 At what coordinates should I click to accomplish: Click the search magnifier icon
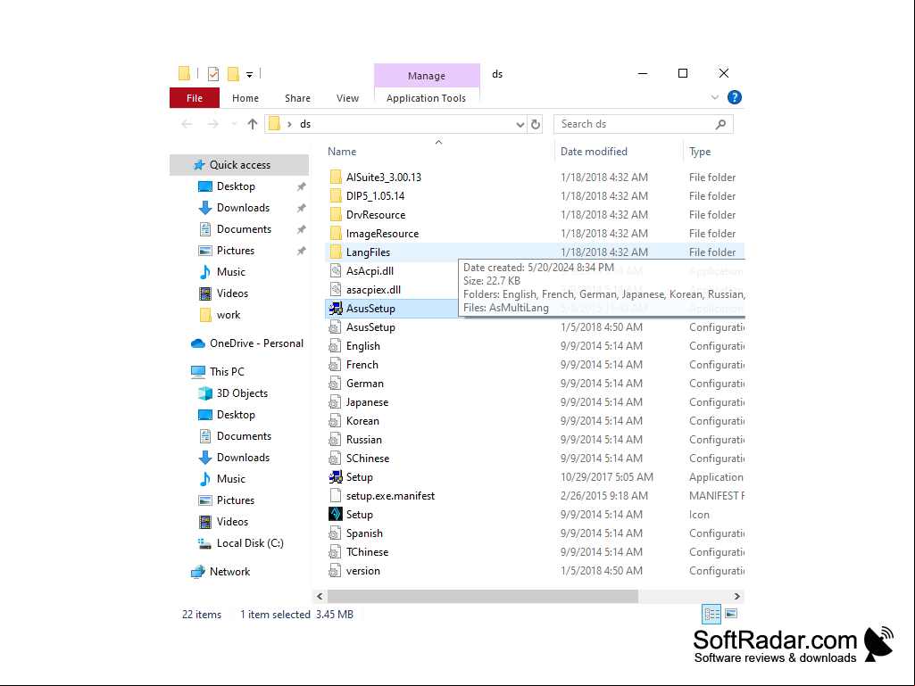coord(720,124)
